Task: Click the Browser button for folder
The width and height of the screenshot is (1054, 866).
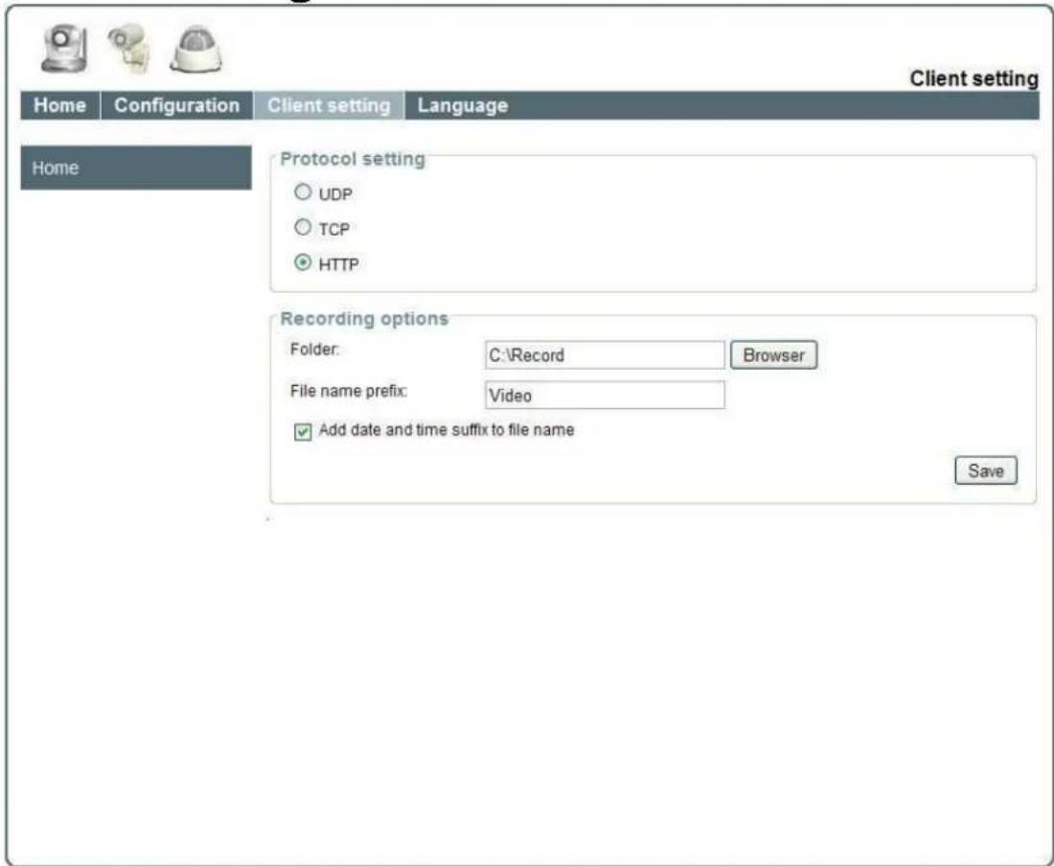Action: (x=773, y=354)
